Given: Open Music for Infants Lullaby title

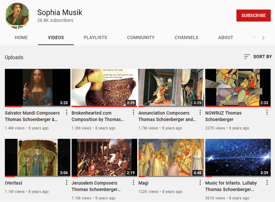Looking at the screenshot, I should click(231, 186).
